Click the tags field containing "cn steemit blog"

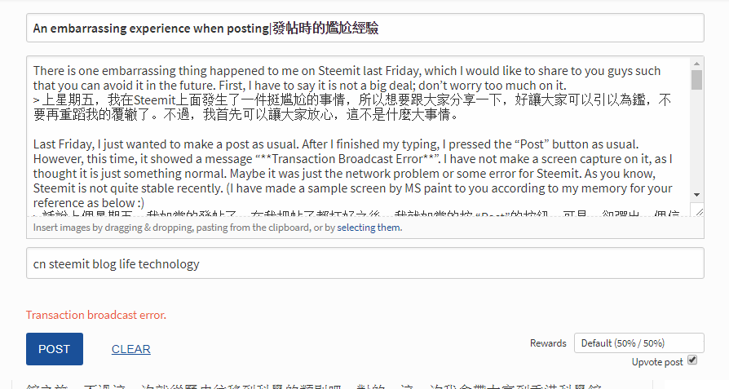[x=364, y=263]
